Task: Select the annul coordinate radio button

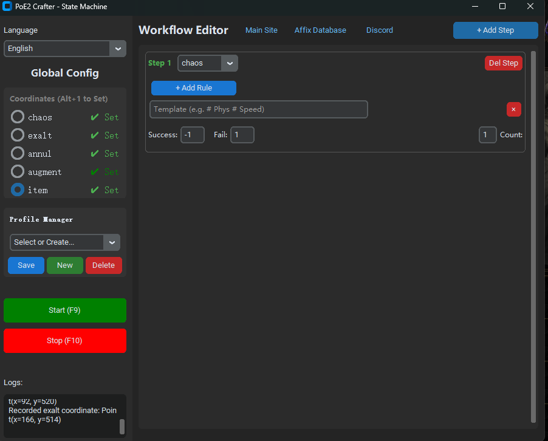Action: pos(18,153)
